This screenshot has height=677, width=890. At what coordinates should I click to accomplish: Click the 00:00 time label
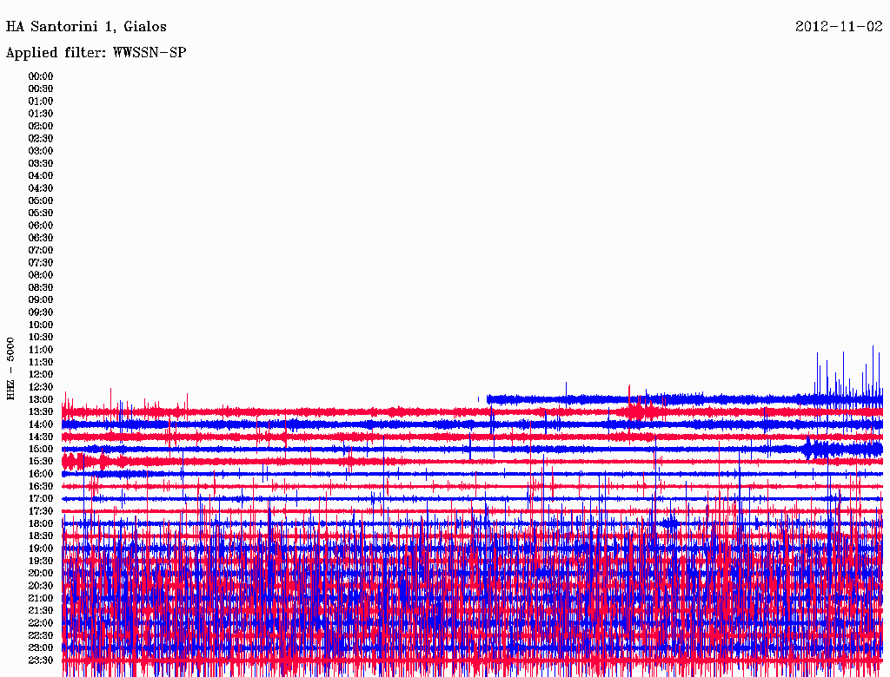pyautogui.click(x=41, y=76)
